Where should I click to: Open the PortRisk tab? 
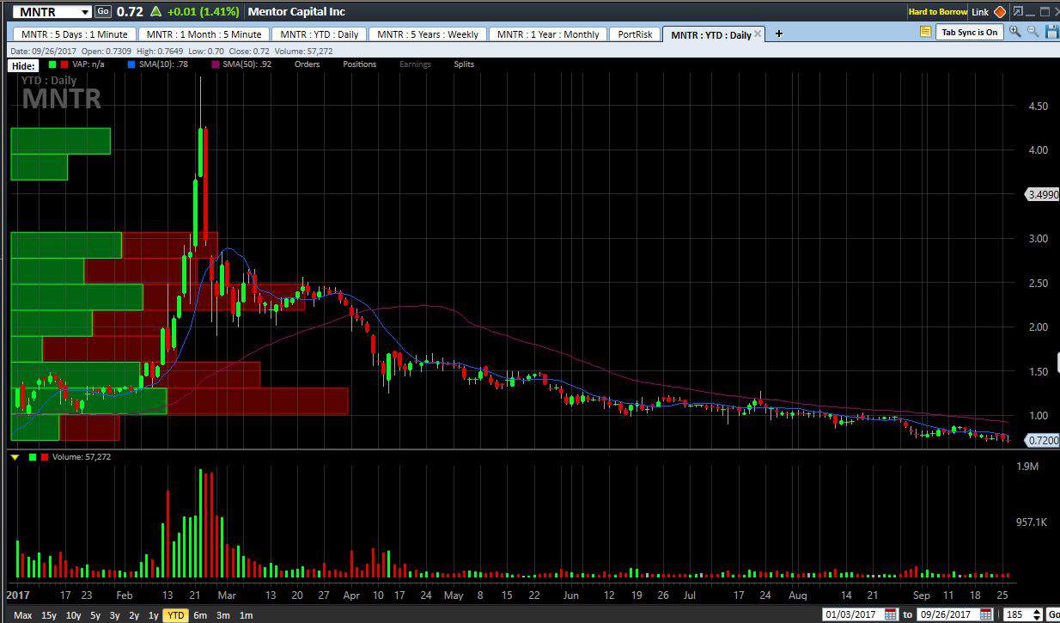click(x=635, y=34)
